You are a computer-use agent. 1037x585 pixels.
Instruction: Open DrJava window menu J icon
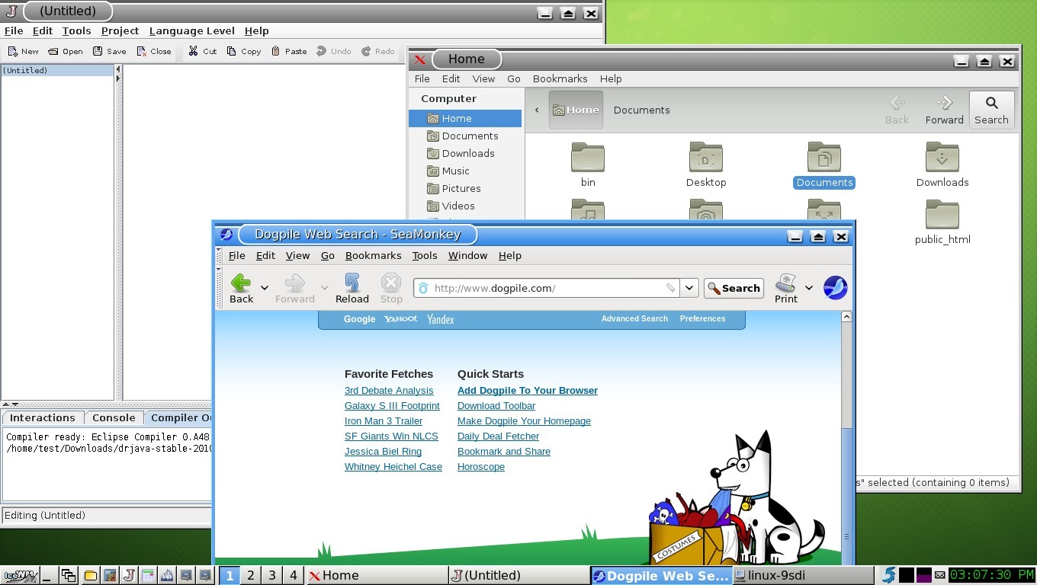[11, 11]
